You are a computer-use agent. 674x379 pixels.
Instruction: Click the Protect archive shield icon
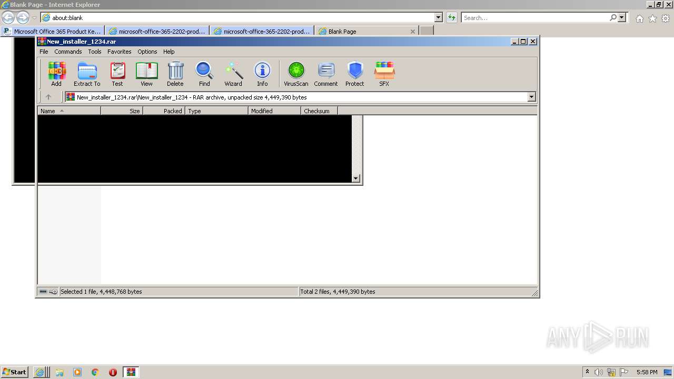[355, 74]
